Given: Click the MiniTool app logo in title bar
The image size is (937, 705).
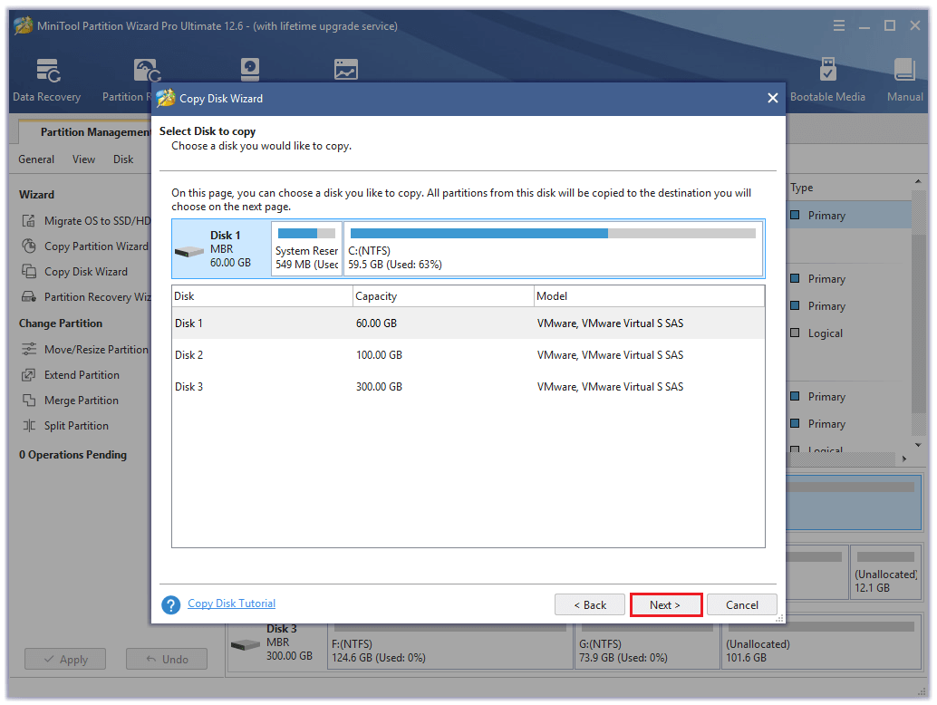Looking at the screenshot, I should [x=24, y=25].
